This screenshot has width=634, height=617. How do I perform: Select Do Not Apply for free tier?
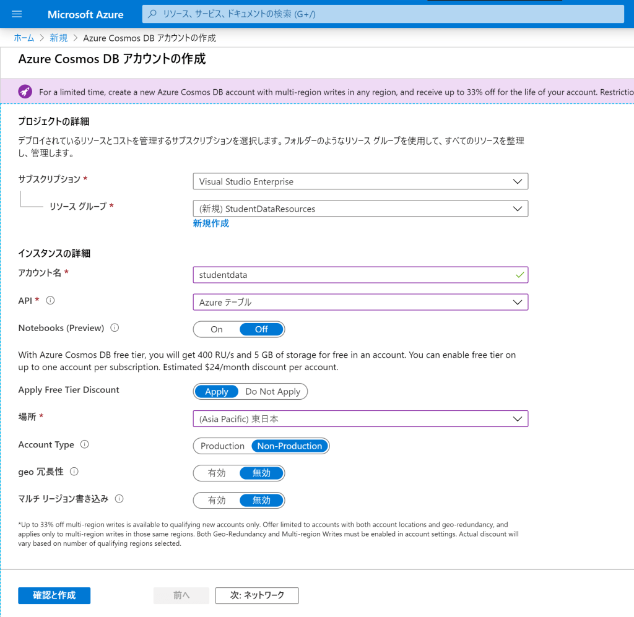tap(272, 392)
